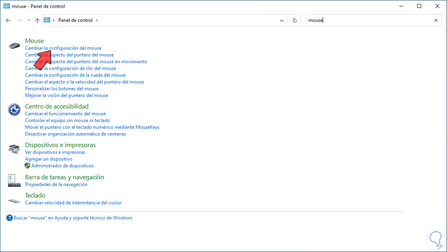447x252 pixels.
Task: Click the Dispositivos e impresoras icon
Action: click(x=14, y=149)
